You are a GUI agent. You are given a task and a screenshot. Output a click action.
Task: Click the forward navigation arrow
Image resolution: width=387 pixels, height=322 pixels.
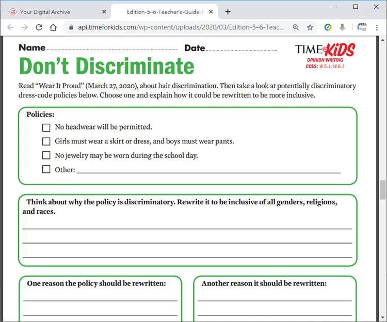point(25,27)
